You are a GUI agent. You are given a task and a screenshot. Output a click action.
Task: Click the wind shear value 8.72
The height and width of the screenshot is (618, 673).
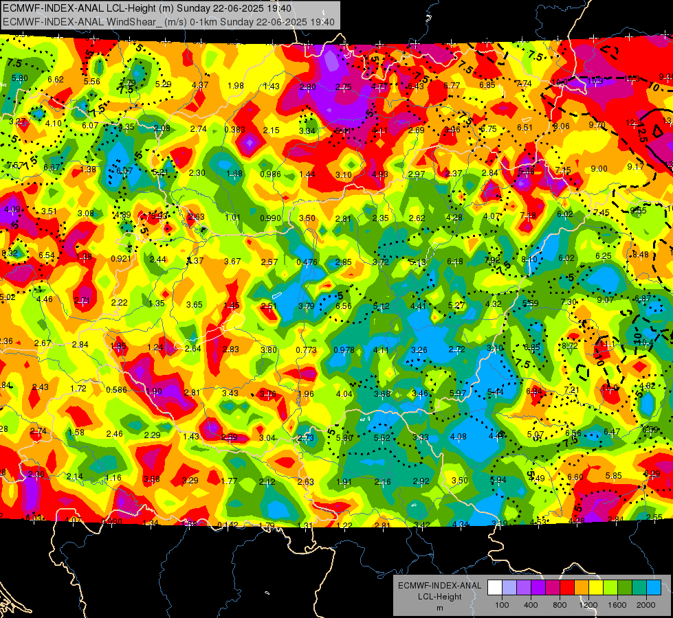(x=570, y=345)
